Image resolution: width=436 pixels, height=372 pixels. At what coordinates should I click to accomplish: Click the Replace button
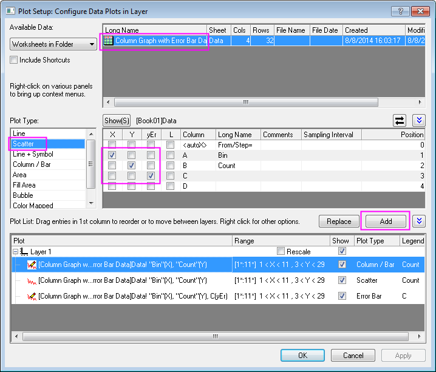pyautogui.click(x=339, y=221)
